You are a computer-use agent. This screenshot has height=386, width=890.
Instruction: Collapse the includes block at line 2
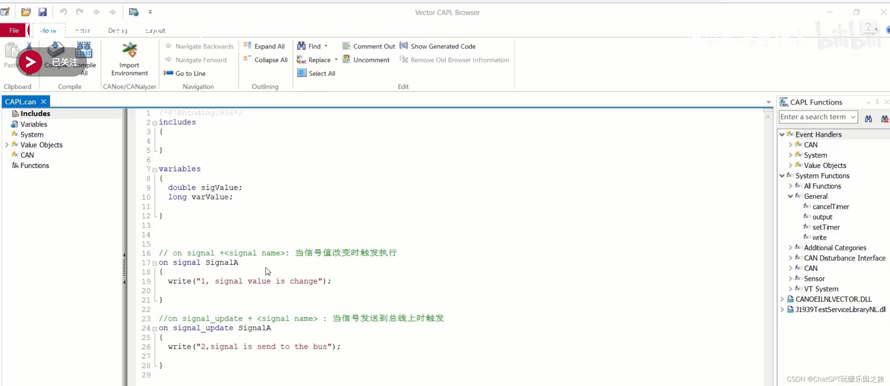(x=155, y=123)
